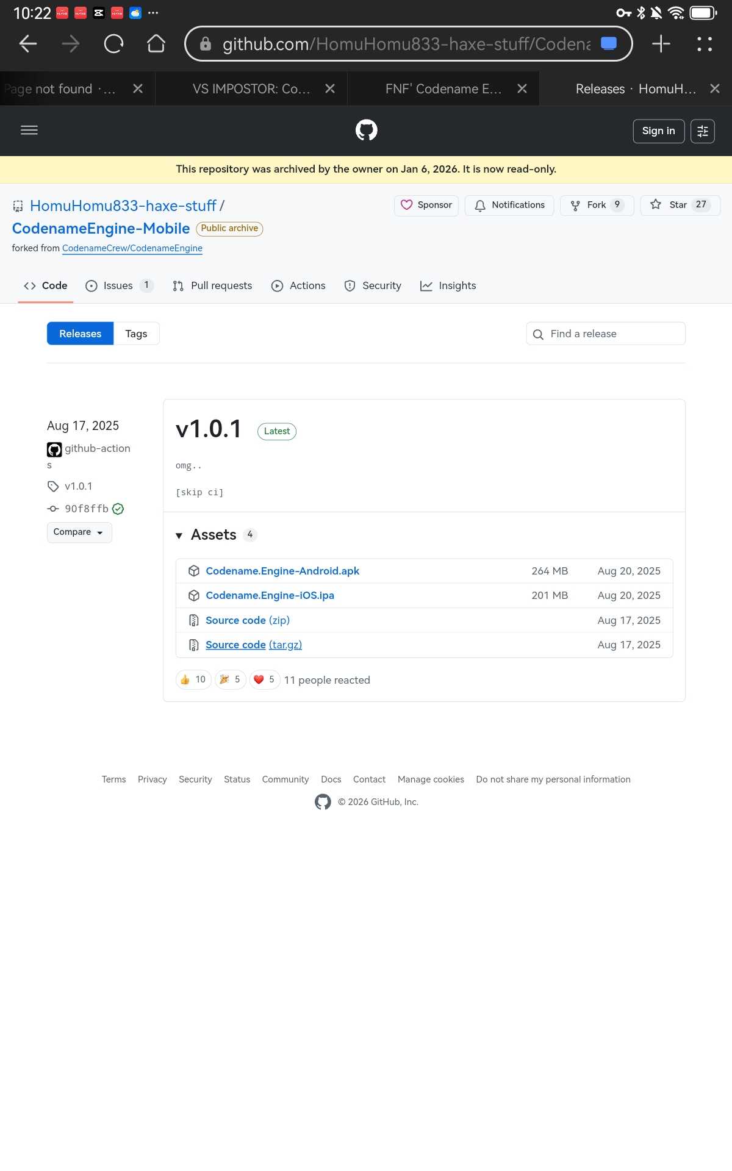
Task: Collapse the Assets section
Action: [179, 535]
